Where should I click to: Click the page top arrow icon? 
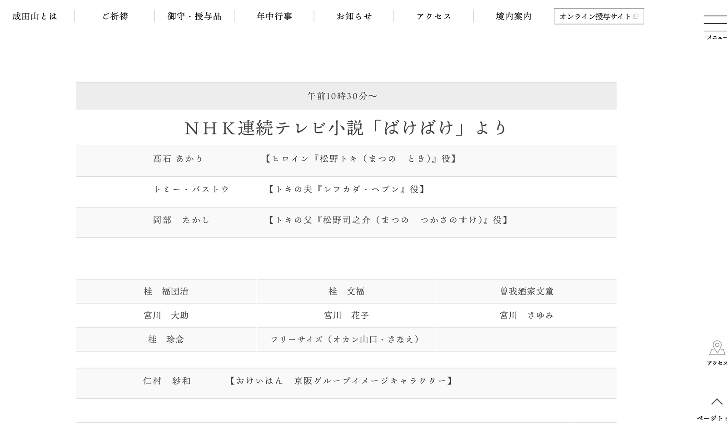(717, 401)
